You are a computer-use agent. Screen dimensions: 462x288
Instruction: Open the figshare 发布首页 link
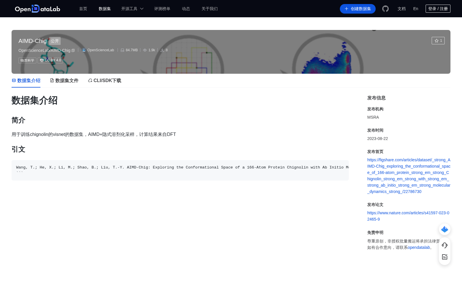[409, 176]
